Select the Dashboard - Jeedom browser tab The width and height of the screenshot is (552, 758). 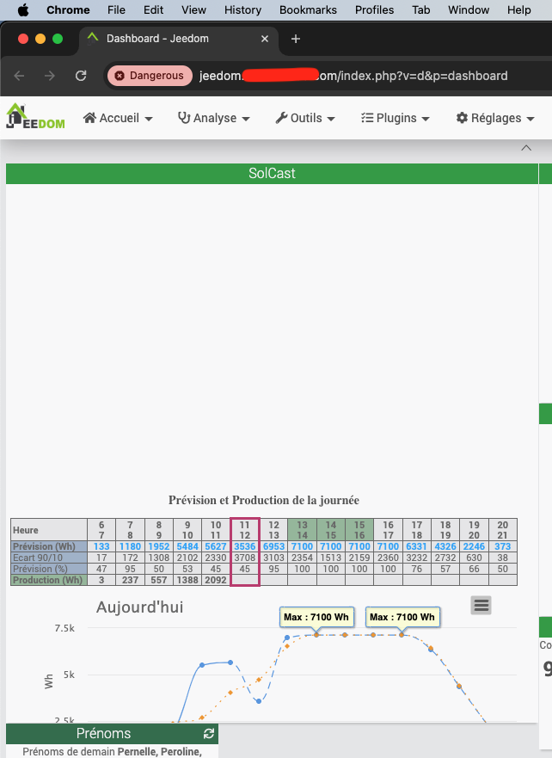178,39
